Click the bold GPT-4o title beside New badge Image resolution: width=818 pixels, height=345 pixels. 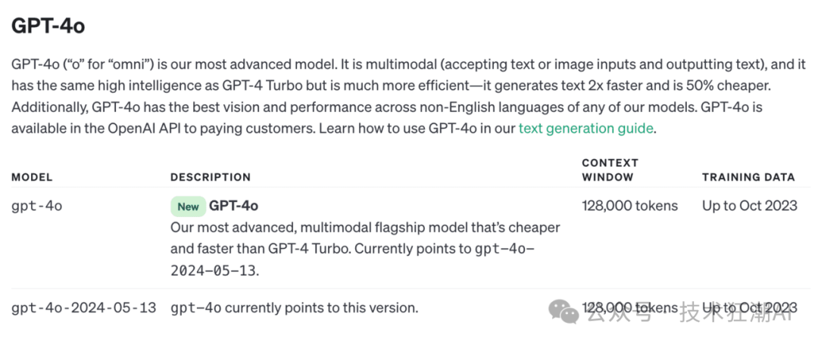click(233, 206)
